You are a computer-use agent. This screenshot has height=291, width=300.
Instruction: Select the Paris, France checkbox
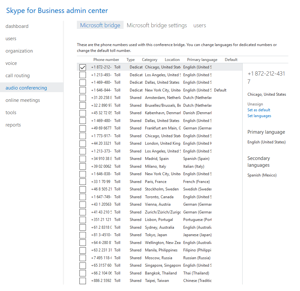pos(83,182)
